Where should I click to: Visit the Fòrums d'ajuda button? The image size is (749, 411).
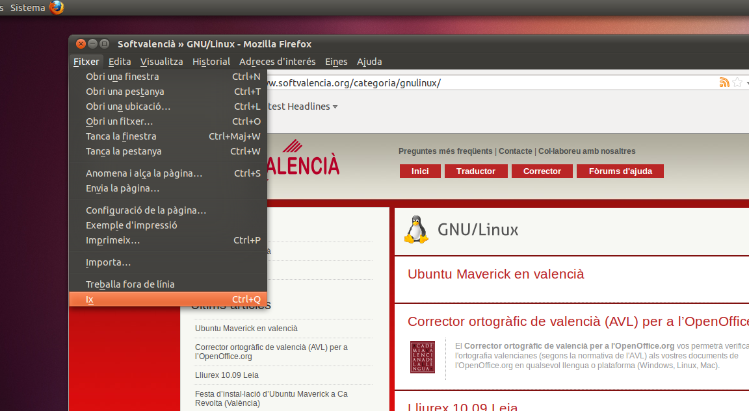pyautogui.click(x=620, y=171)
